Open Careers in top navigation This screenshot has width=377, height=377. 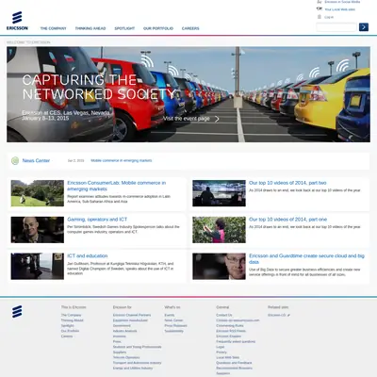click(x=190, y=28)
